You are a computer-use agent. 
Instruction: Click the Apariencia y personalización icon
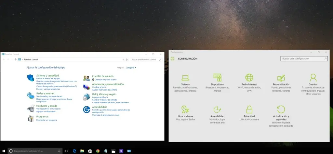point(87,87)
